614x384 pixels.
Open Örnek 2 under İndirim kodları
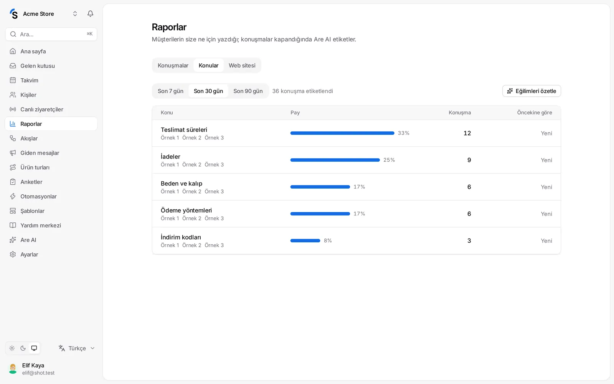pos(191,245)
